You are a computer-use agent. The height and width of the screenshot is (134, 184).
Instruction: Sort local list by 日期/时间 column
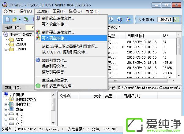click(x=140, y=96)
